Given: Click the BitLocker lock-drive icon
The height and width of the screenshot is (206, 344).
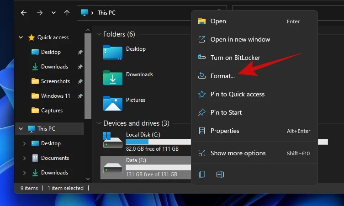Looking at the screenshot, I should point(202,57).
